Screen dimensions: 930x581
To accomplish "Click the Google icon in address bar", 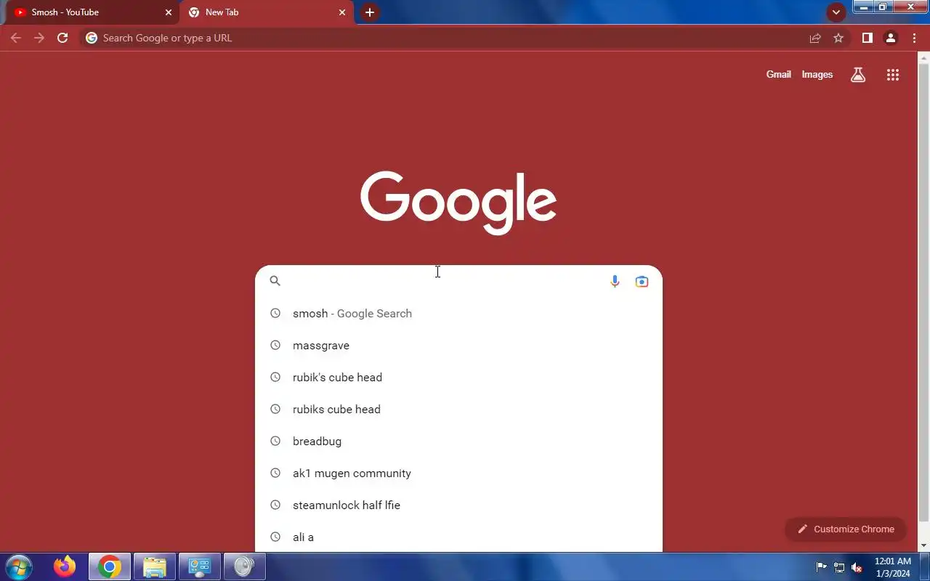I will pyautogui.click(x=92, y=38).
